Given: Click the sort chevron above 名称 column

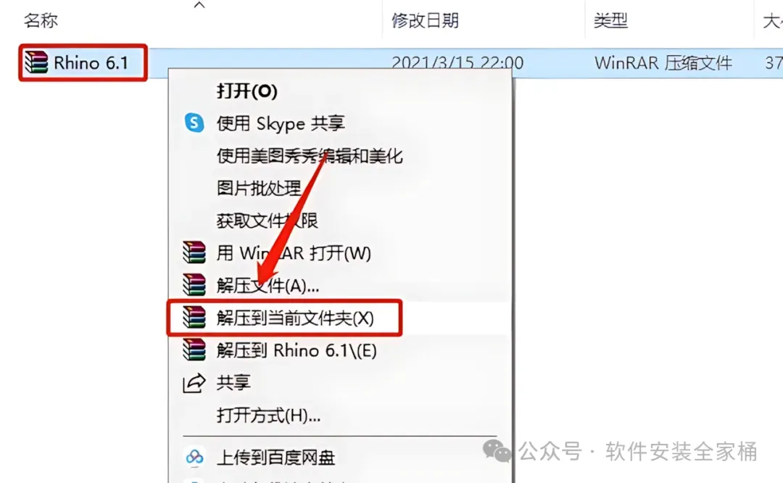Looking at the screenshot, I should point(199,5).
